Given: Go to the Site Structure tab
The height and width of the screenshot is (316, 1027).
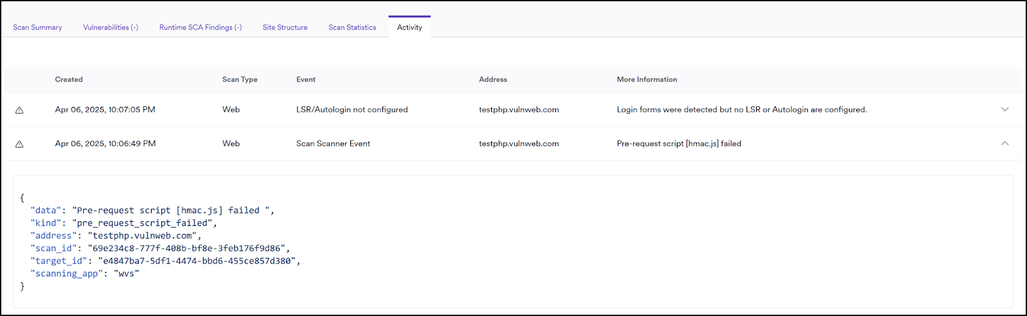Looking at the screenshot, I should [285, 28].
